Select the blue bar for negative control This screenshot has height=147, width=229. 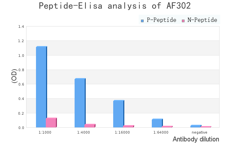point(196,126)
